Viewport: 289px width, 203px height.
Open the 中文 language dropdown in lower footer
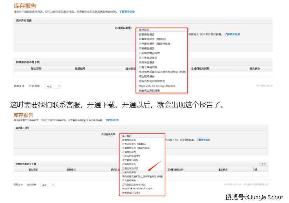(x=48, y=185)
